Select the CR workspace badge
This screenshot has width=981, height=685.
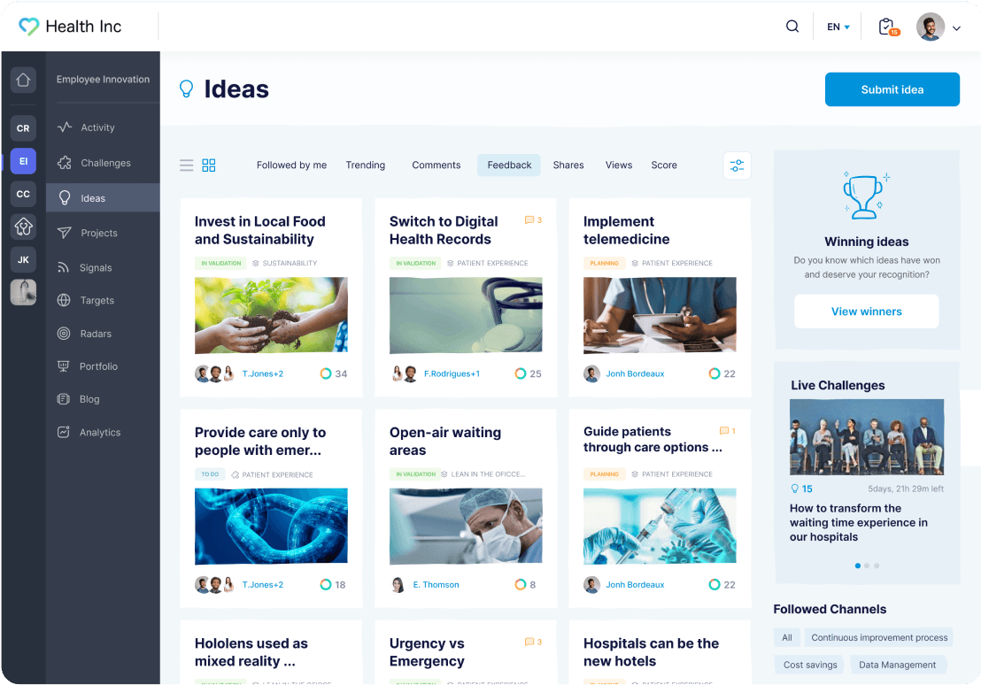(x=23, y=128)
